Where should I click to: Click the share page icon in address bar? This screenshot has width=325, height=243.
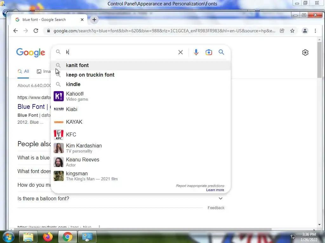(x=282, y=31)
